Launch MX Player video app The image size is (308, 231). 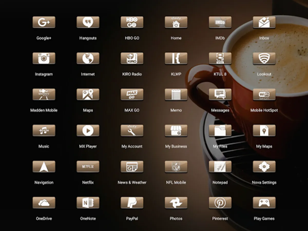pos(88,131)
